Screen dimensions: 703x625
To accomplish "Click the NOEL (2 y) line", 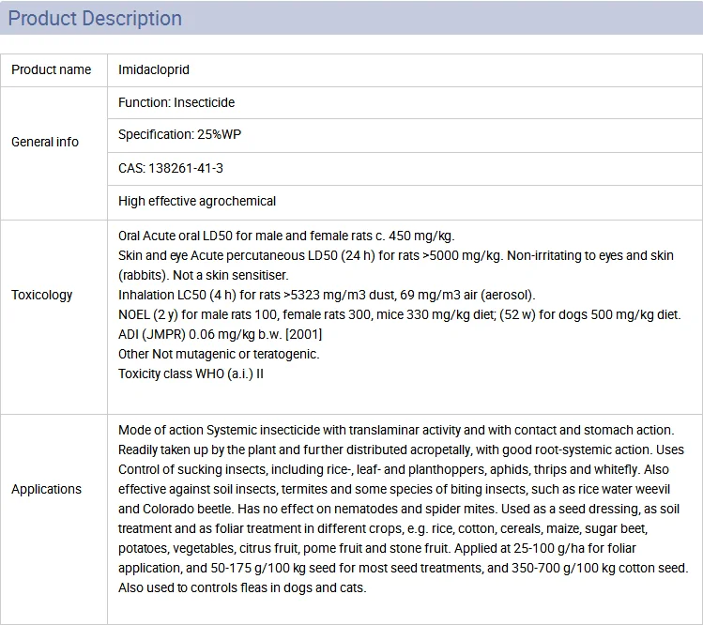I will 399,314.
